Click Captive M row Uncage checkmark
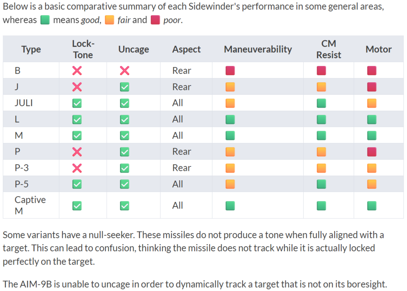 [125, 206]
